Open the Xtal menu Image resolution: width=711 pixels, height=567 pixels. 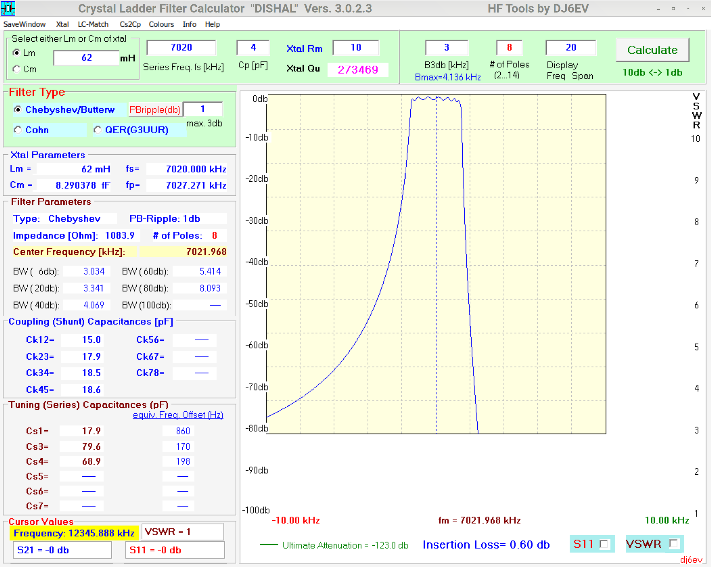point(62,24)
